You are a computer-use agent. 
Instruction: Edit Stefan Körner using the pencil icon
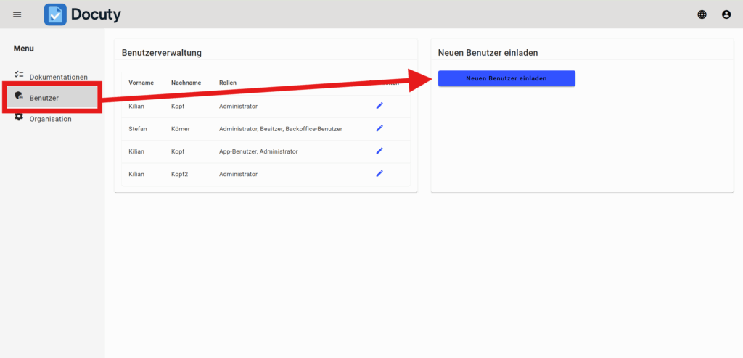coord(379,128)
